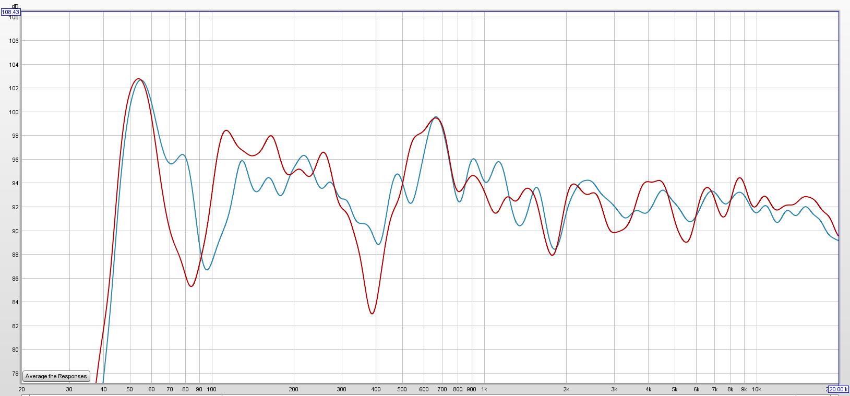Click the 9k label on the frequency axis

point(744,389)
